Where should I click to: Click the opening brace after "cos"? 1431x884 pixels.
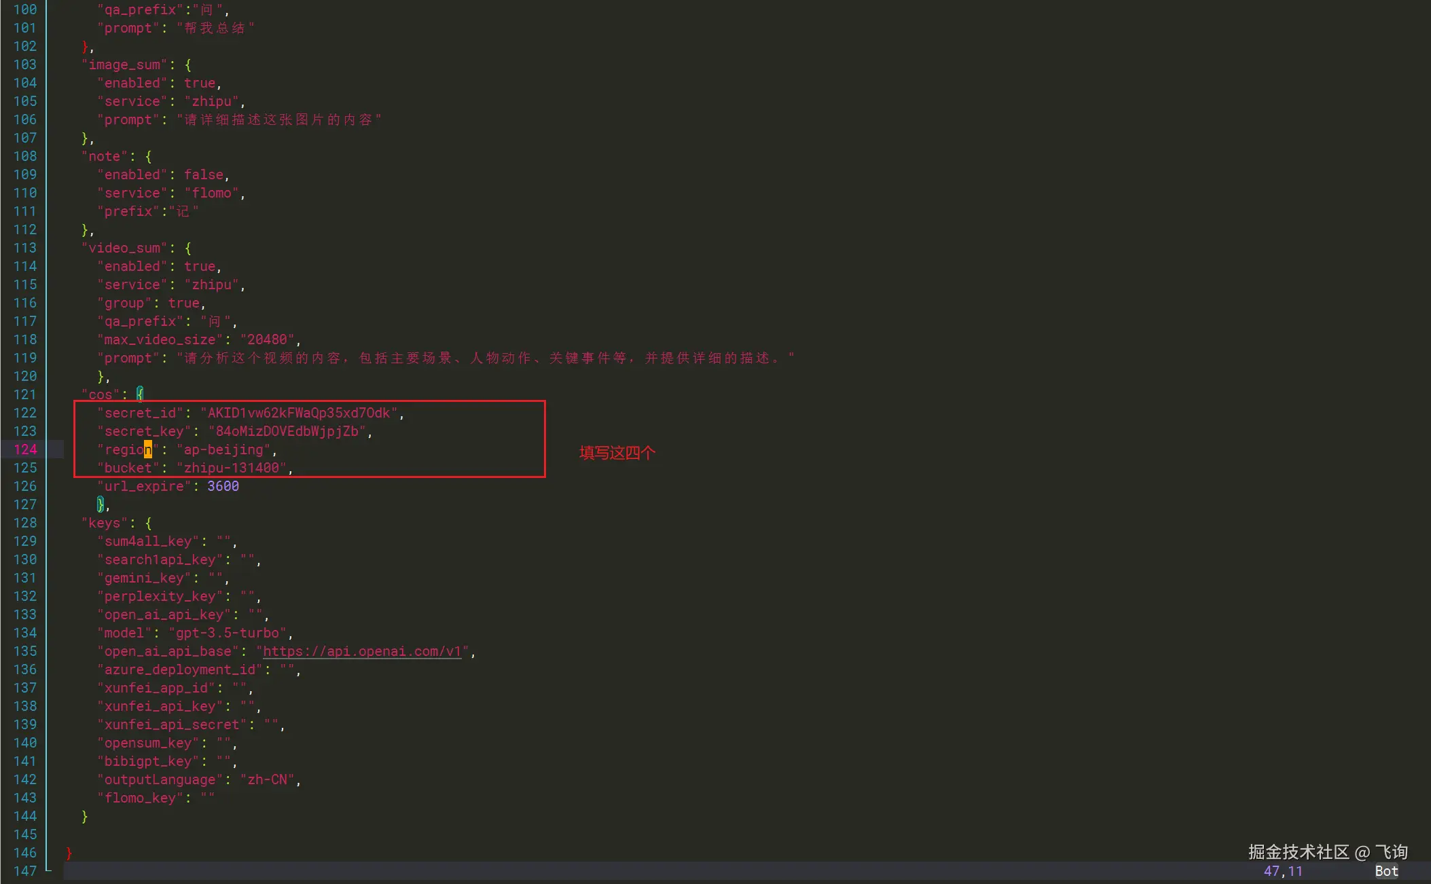pyautogui.click(x=140, y=394)
